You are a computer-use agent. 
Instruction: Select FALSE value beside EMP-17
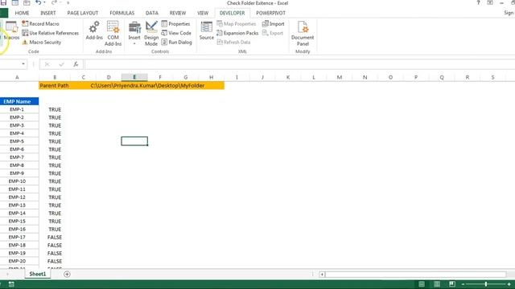tap(55, 238)
